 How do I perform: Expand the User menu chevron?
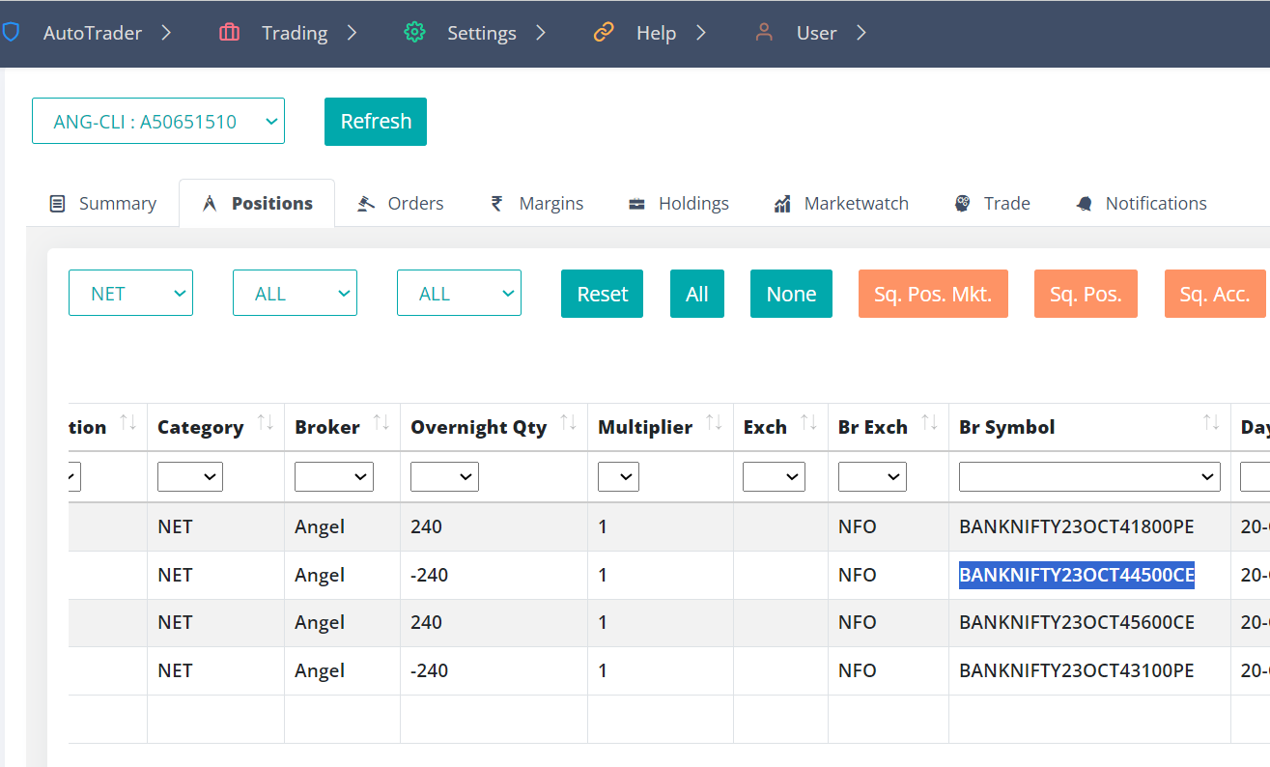pos(861,33)
